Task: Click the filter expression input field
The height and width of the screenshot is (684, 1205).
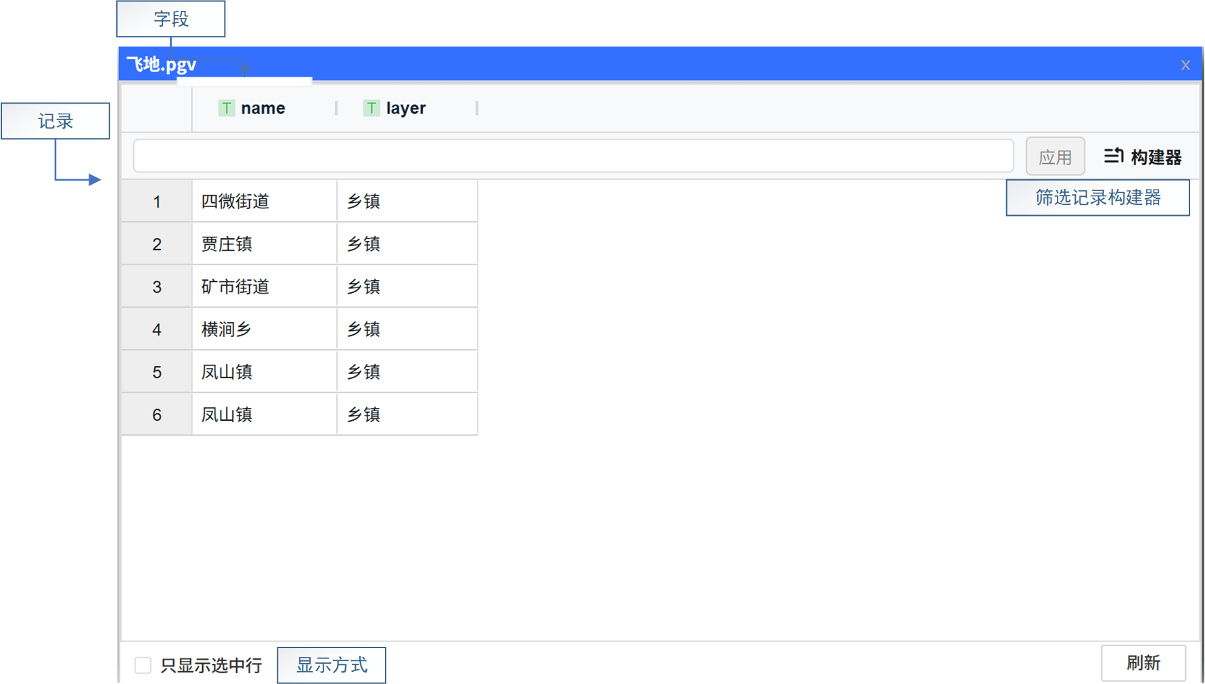Action: tap(572, 156)
